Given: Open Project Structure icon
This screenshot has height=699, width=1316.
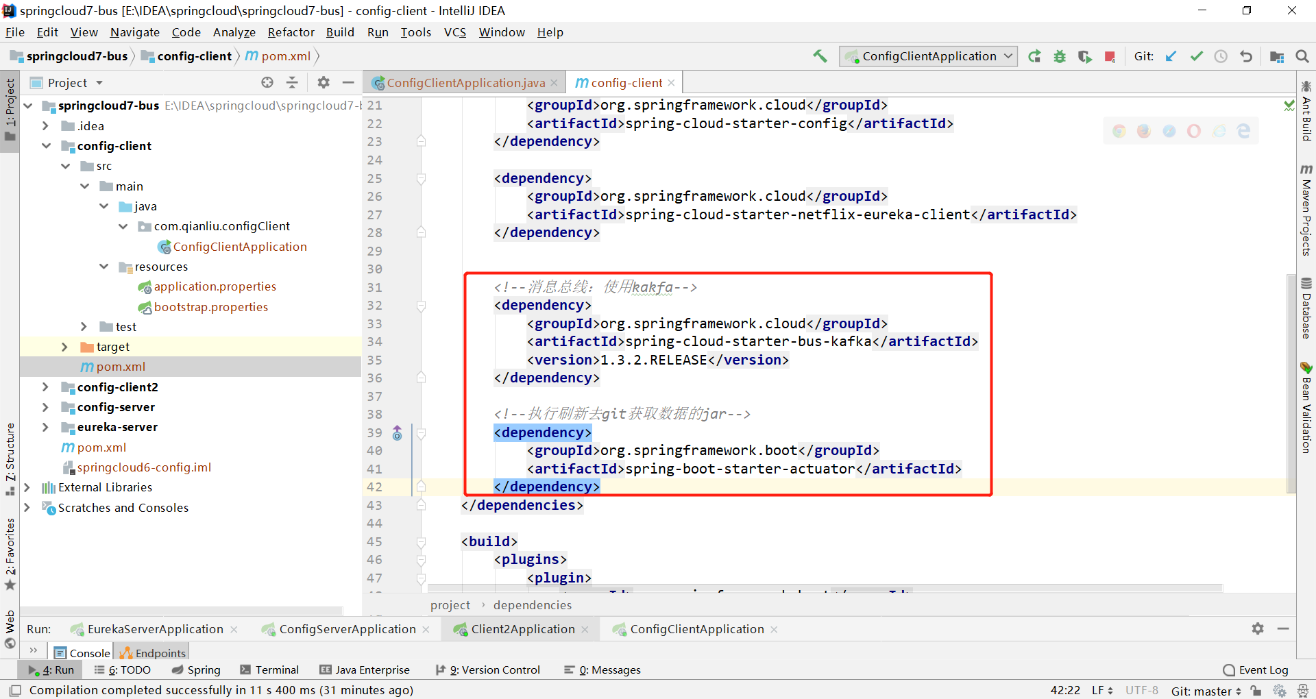Looking at the screenshot, I should (x=1277, y=56).
